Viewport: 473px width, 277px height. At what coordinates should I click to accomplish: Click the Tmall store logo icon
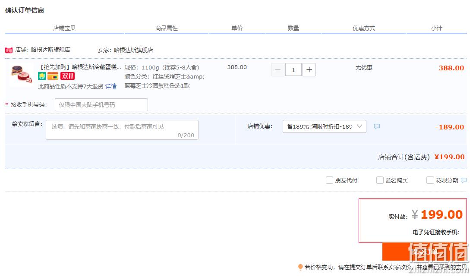9,50
